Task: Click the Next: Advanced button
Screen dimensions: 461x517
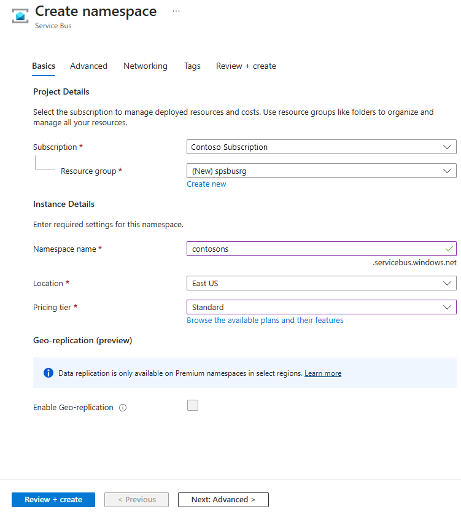Action: [223, 499]
